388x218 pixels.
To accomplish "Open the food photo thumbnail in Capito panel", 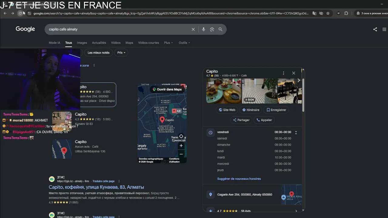I will pos(224,91).
